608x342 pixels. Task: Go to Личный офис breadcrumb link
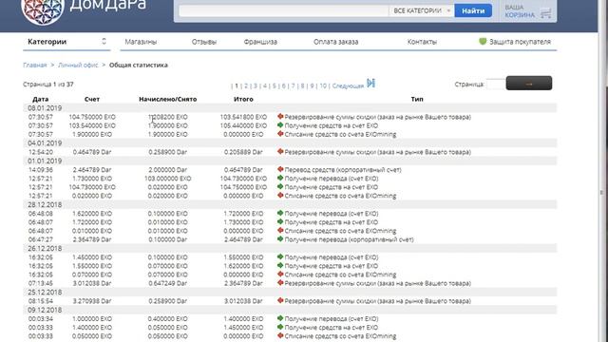click(x=78, y=66)
